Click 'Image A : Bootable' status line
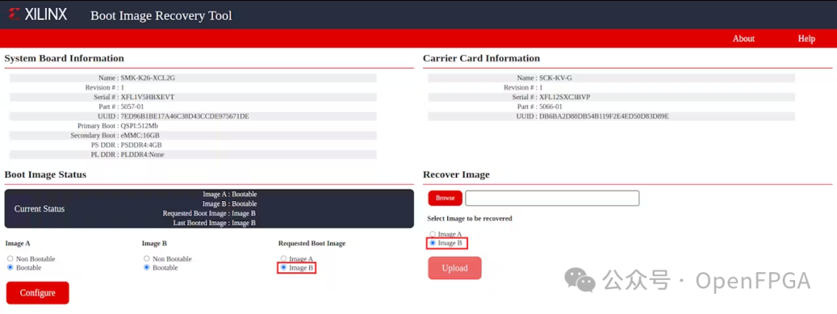Viewport: 837px width, 314px height. click(229, 194)
